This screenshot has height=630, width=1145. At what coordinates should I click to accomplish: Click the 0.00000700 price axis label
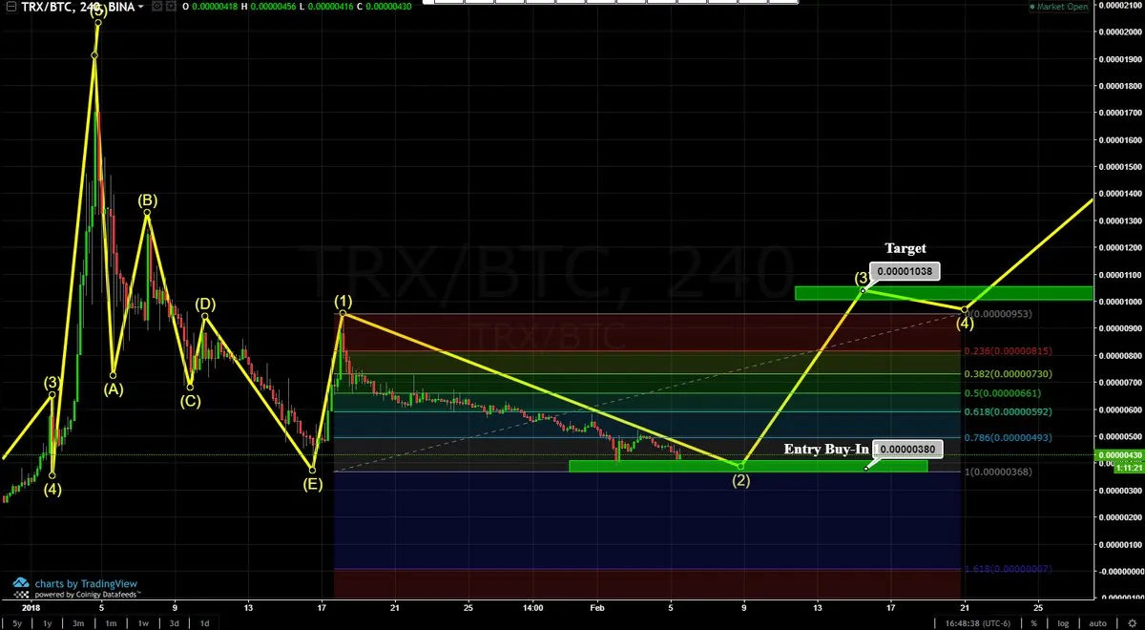(1121, 383)
